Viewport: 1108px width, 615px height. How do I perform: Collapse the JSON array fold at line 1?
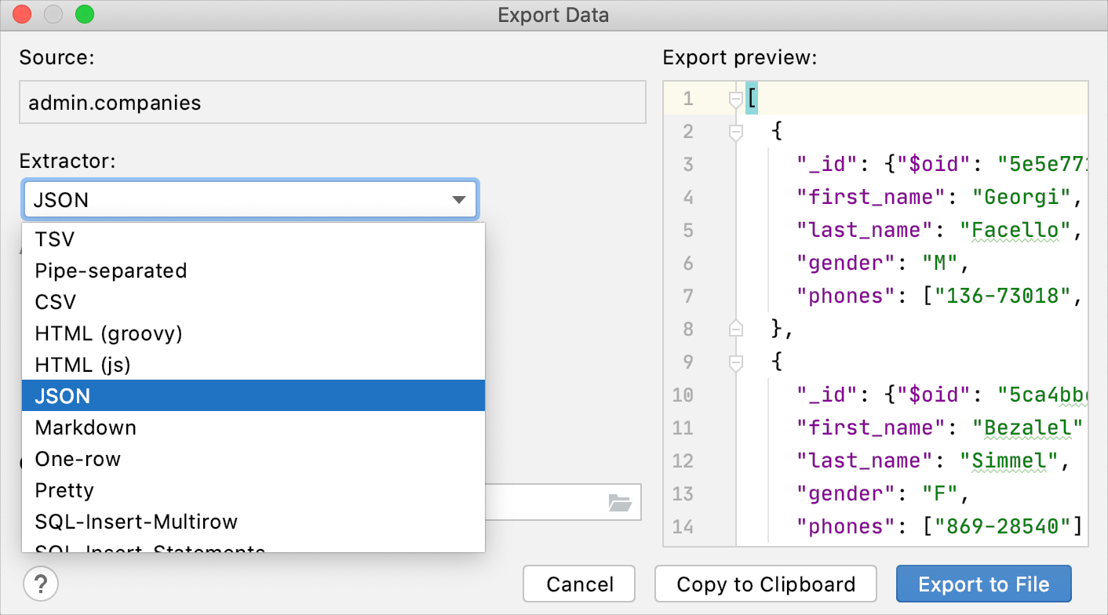735,100
